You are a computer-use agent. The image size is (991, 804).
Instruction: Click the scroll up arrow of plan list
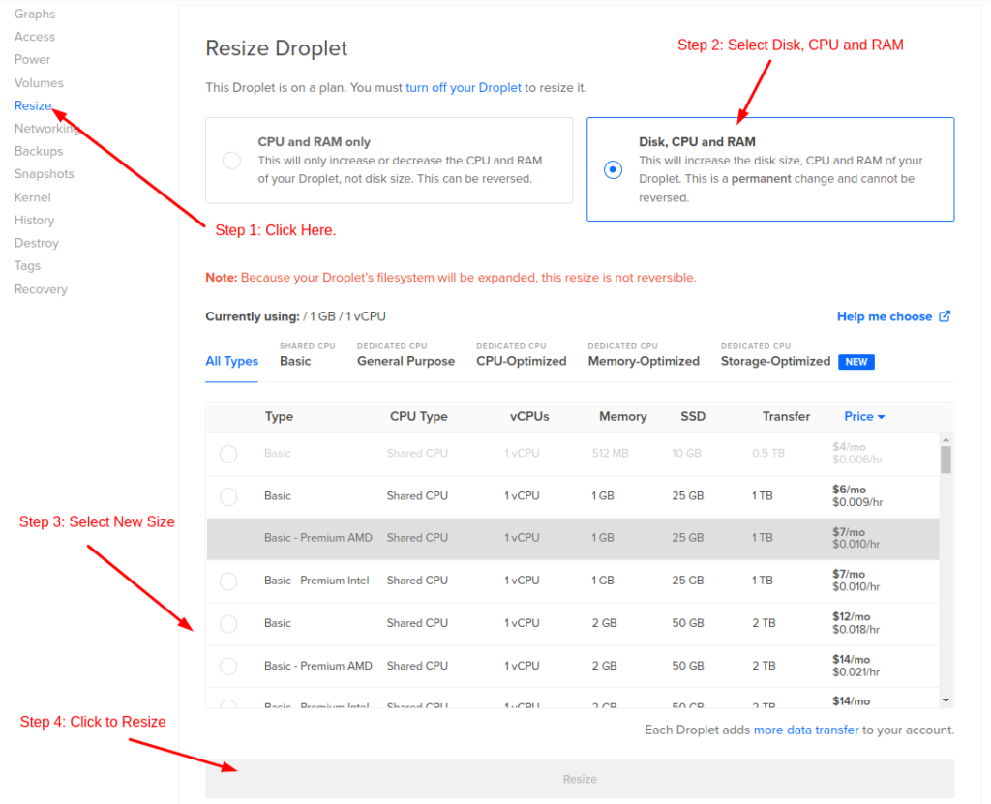click(x=946, y=439)
